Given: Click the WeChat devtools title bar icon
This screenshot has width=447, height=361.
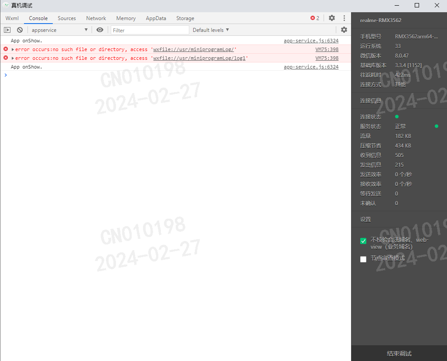Looking at the screenshot, I should click(x=6, y=5).
